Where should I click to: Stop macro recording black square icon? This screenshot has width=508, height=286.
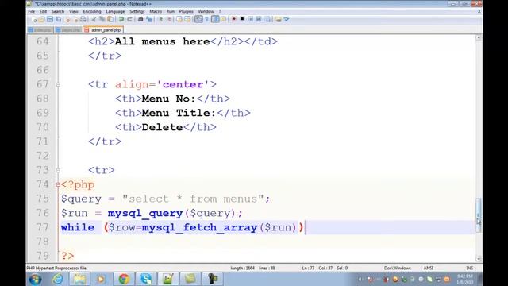coord(242,19)
